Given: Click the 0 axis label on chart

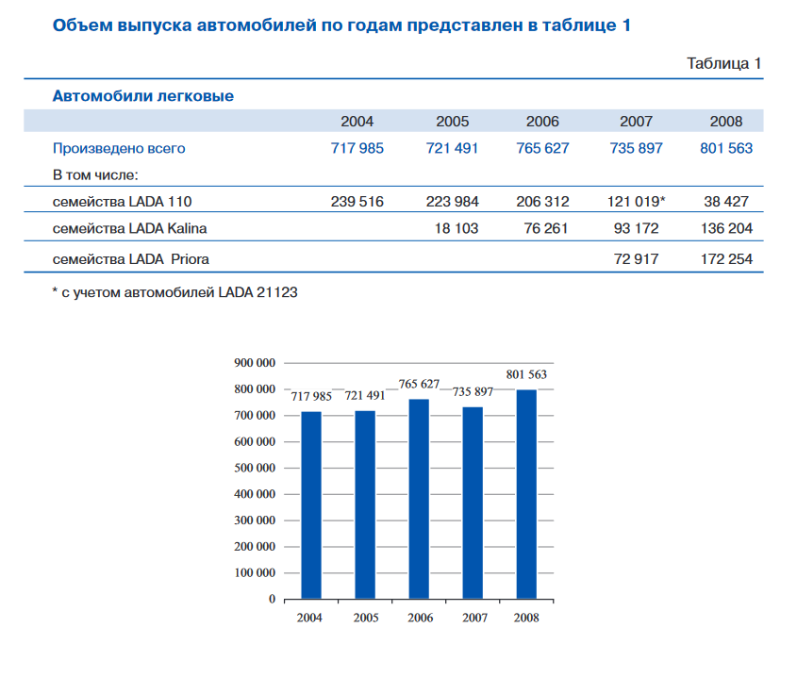Looking at the screenshot, I should (x=272, y=600).
